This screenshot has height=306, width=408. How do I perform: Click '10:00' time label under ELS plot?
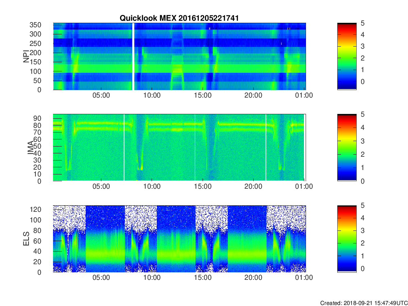[152, 278]
